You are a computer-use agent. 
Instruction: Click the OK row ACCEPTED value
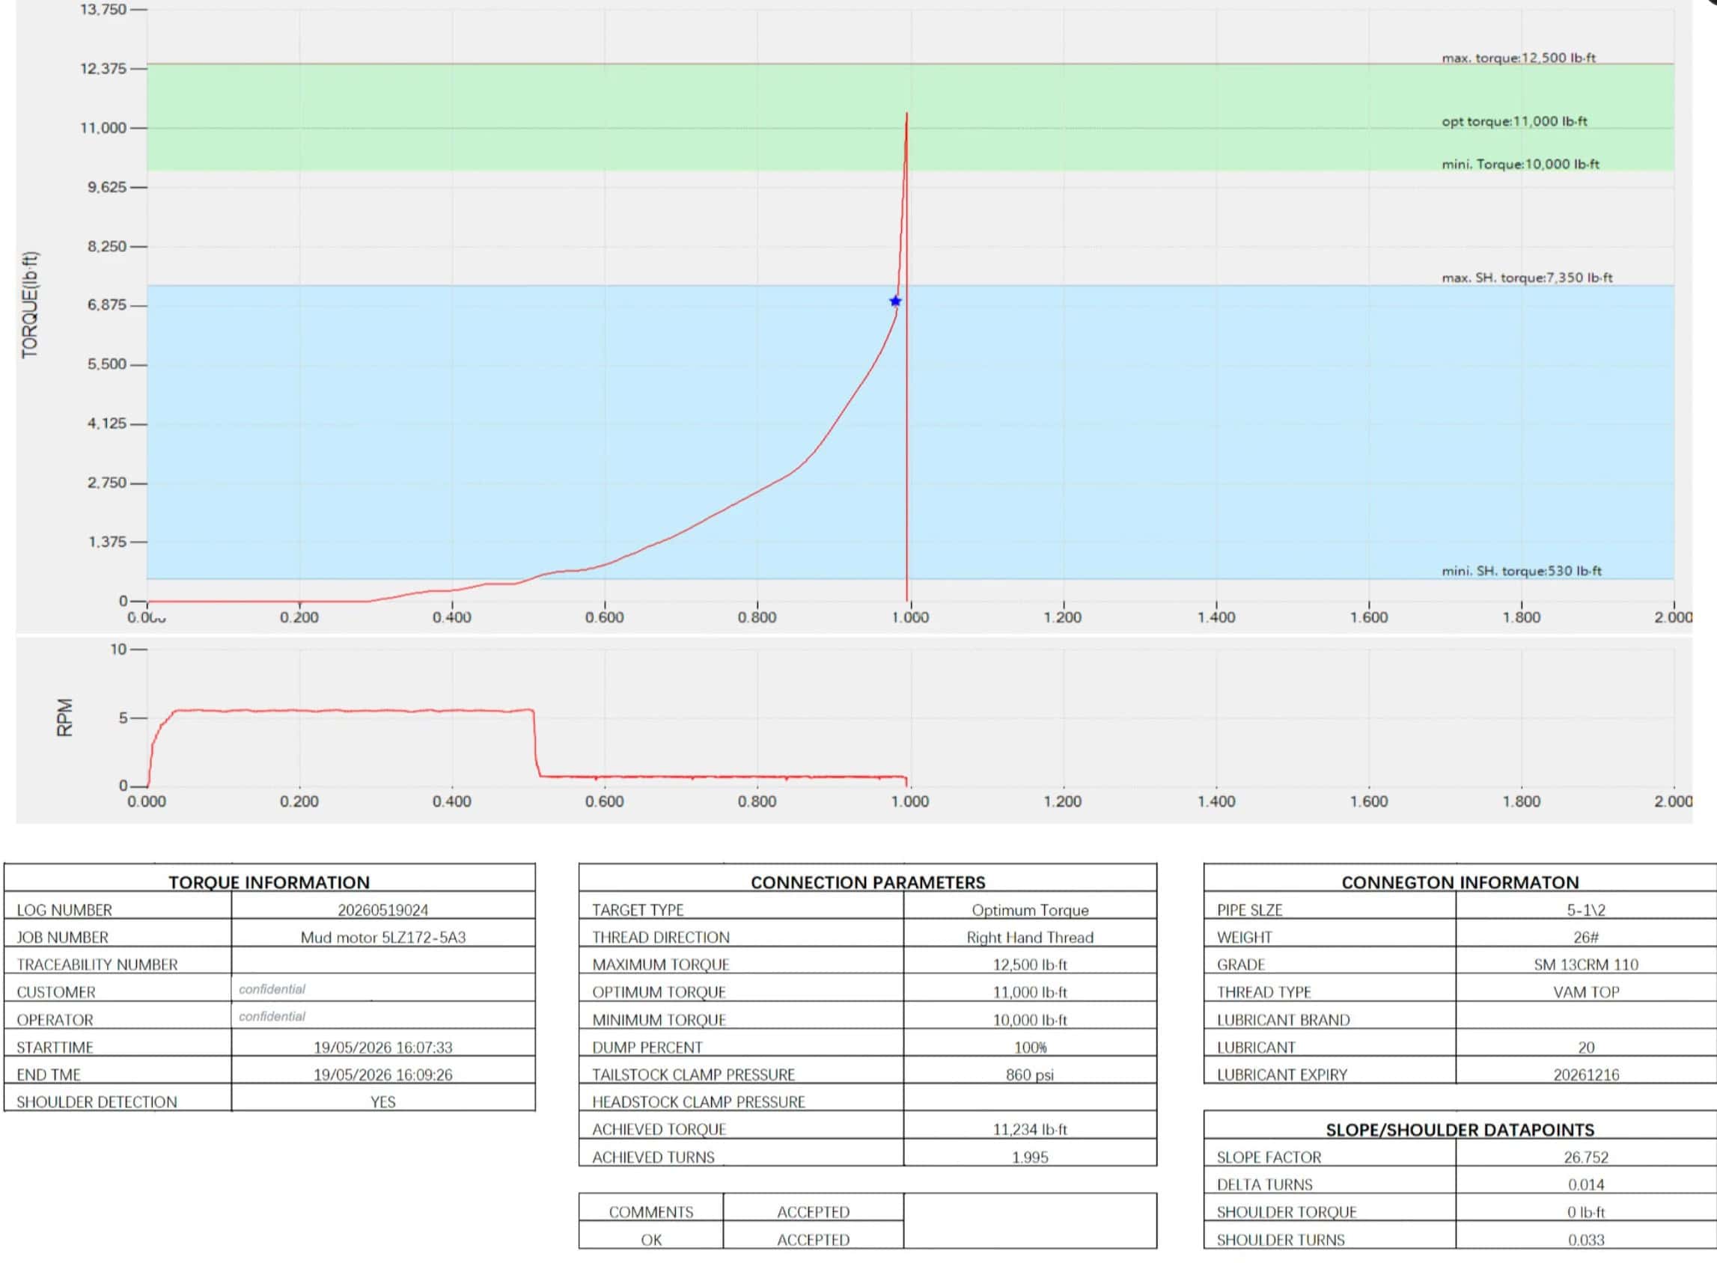[x=813, y=1240]
